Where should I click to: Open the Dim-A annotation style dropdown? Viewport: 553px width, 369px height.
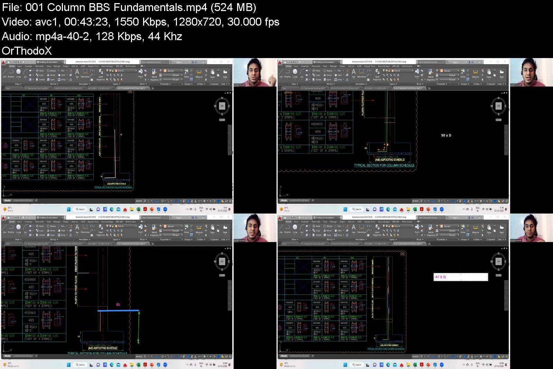pos(136,70)
